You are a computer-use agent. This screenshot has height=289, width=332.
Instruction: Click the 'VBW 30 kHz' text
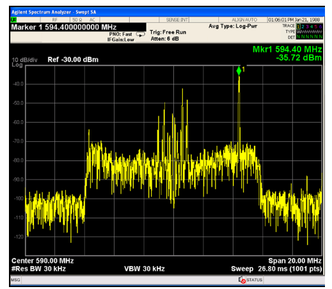(x=145, y=269)
